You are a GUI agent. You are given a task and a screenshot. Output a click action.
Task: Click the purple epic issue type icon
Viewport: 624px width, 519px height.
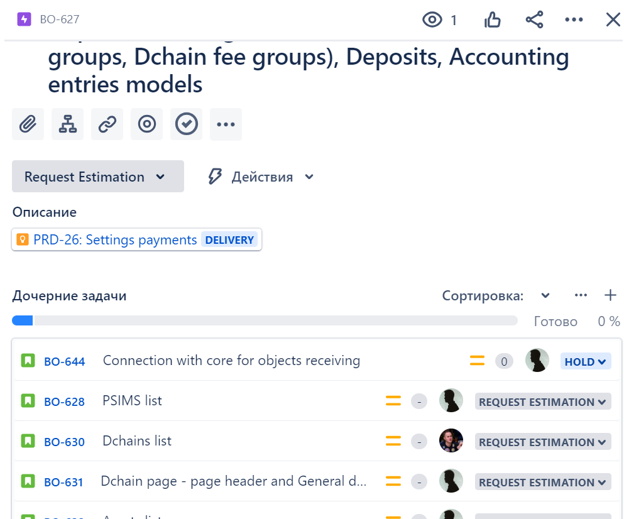point(24,19)
